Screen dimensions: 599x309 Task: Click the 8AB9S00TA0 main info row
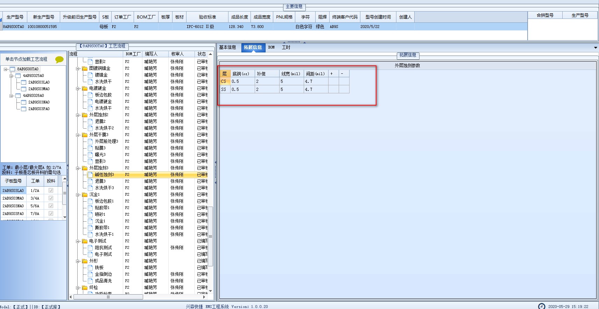point(264,27)
